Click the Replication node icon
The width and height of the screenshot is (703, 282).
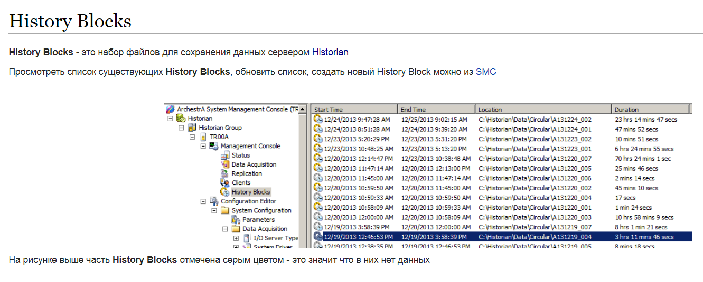click(224, 174)
